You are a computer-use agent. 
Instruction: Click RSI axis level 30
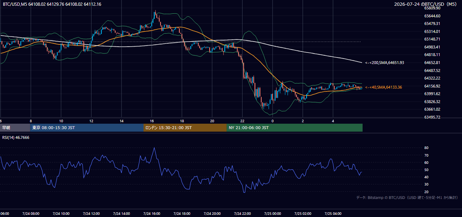tap(426, 184)
